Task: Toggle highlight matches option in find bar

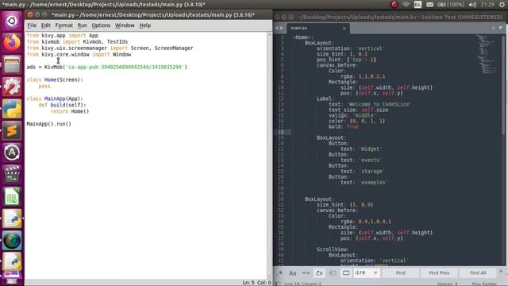Action: pos(346,273)
